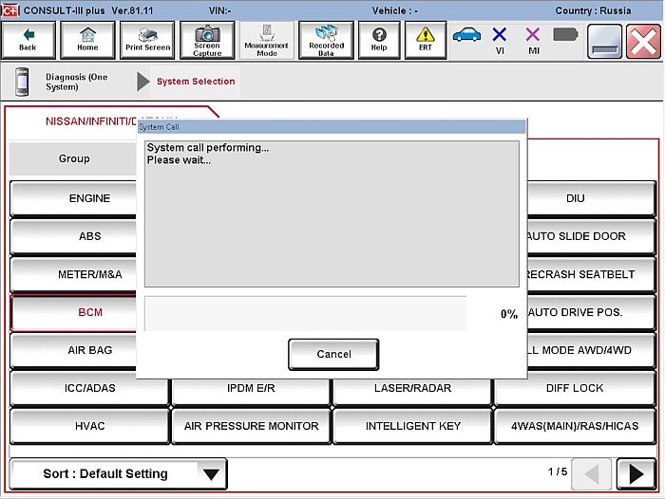The image size is (665, 499).
Task: Close the application with red X
Action: pyautogui.click(x=643, y=42)
